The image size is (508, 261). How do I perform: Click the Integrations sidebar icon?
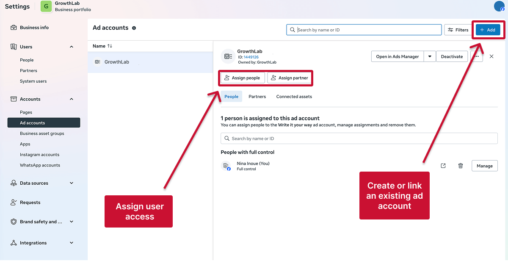tap(14, 243)
